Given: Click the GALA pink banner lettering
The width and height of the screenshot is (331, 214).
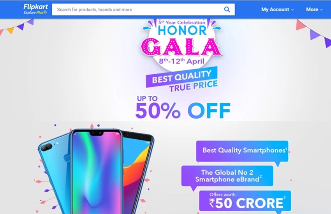Looking at the screenshot, I should tap(181, 47).
